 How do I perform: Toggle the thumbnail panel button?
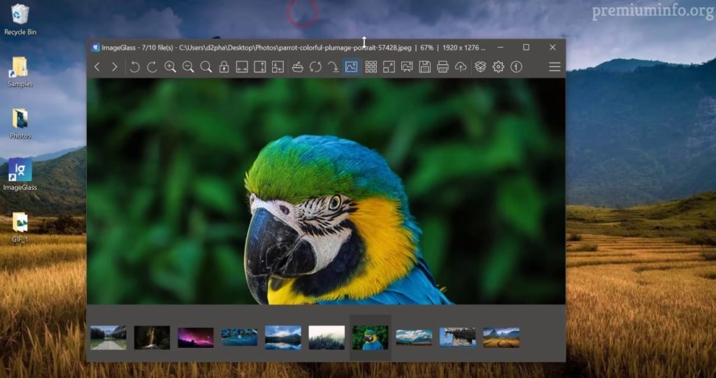coord(351,67)
